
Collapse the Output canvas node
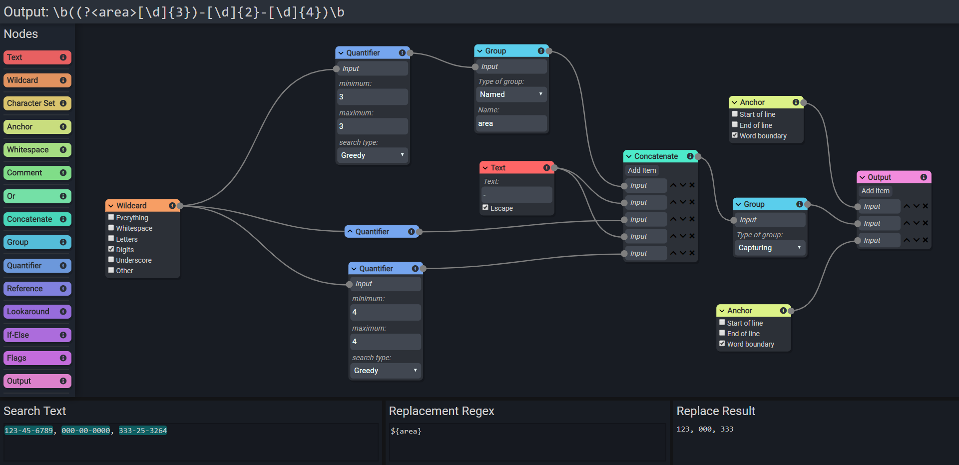[x=862, y=177]
